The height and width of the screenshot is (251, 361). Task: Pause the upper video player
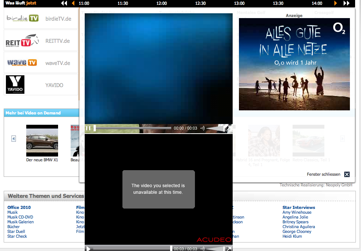pyautogui.click(x=88, y=128)
